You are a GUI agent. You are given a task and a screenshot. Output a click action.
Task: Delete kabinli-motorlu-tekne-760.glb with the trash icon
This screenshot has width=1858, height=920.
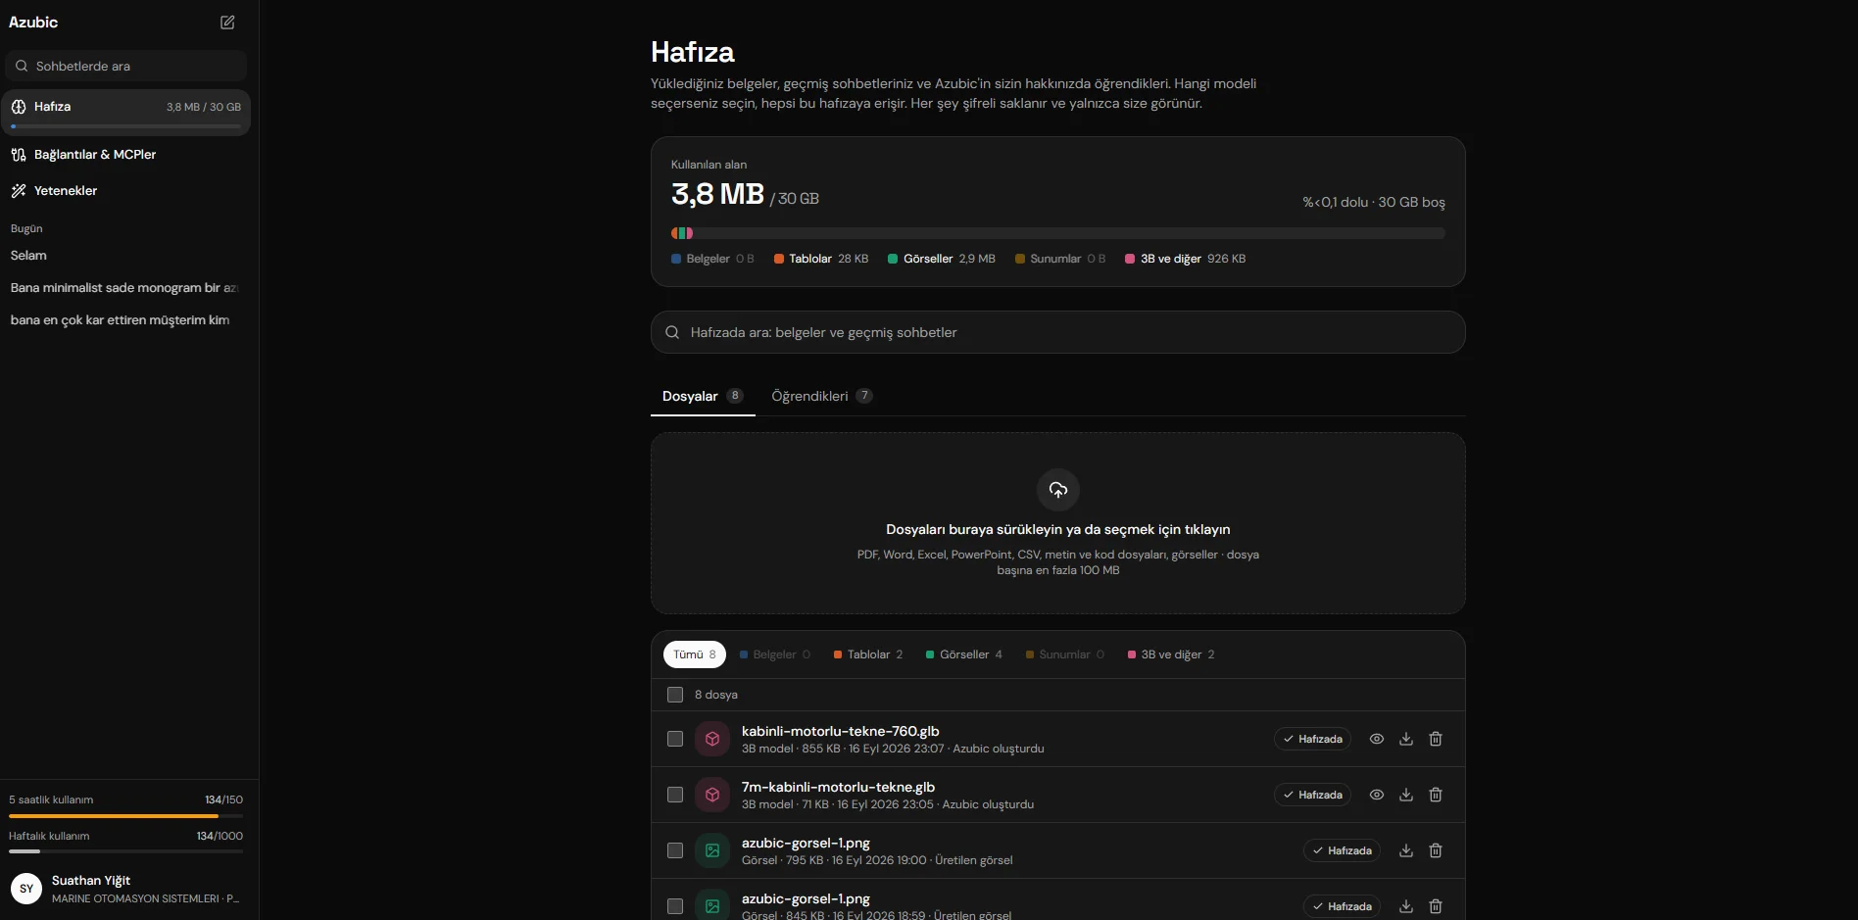(1436, 739)
